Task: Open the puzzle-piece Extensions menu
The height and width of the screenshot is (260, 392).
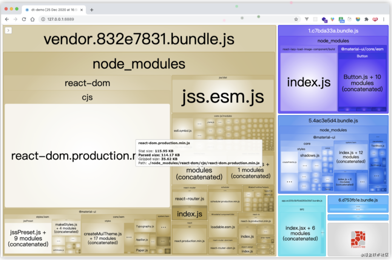Action: (366, 19)
